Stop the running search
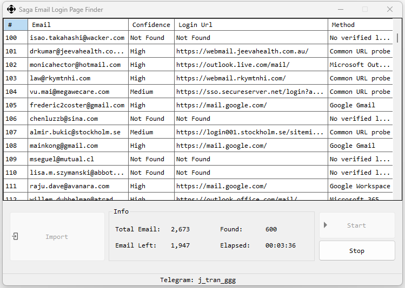The height and width of the screenshot is (288, 405). [357, 251]
